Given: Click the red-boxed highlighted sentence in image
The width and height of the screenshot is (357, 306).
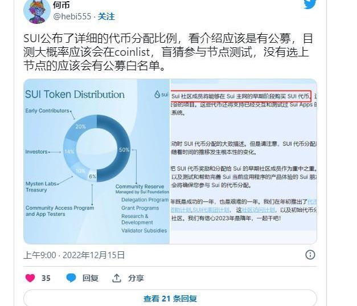Looking at the screenshot, I should (241, 96).
